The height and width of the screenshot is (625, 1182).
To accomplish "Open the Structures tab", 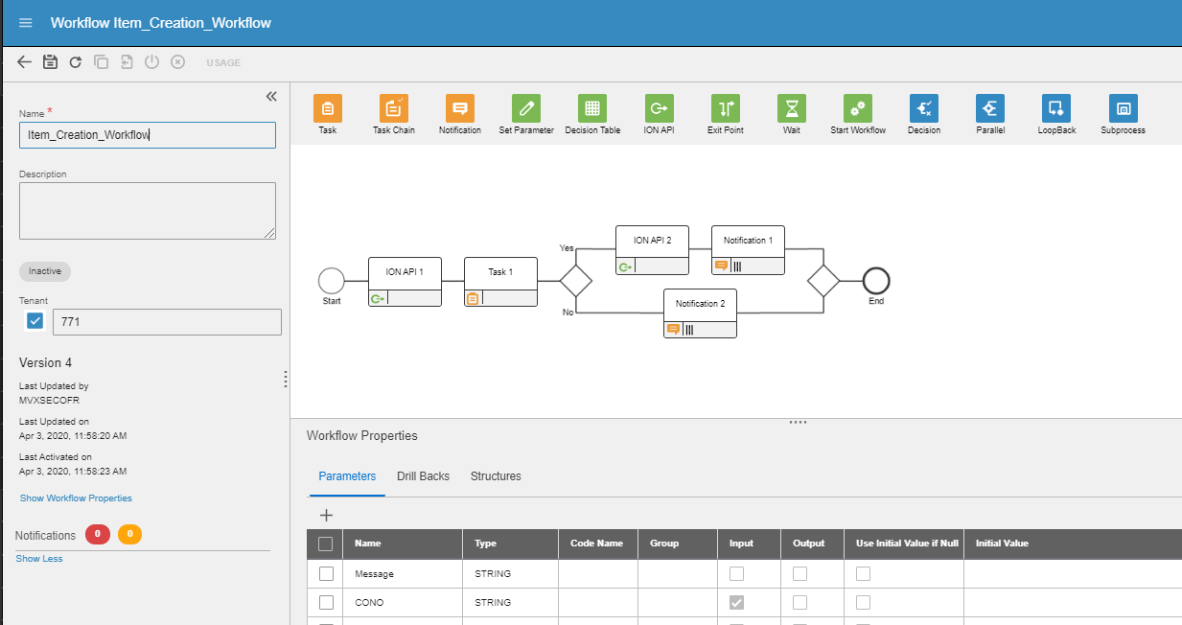I will click(496, 475).
